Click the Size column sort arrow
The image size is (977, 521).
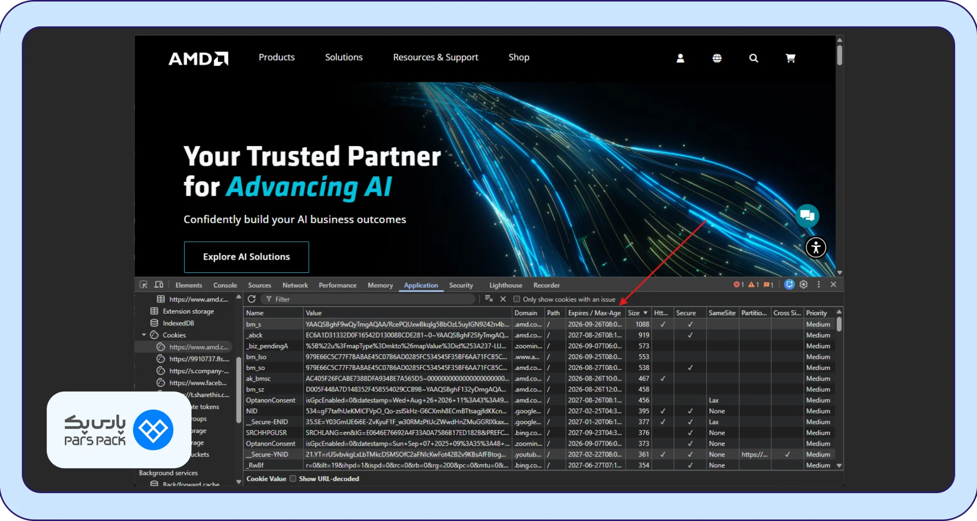(645, 313)
